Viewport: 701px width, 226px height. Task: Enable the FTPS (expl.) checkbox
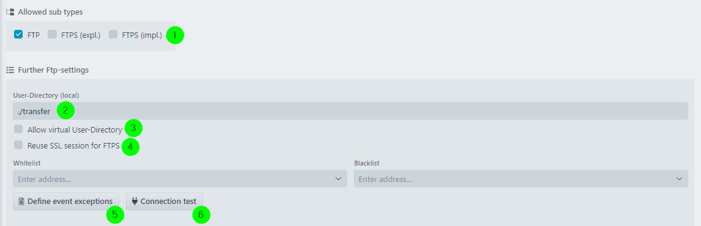click(53, 34)
